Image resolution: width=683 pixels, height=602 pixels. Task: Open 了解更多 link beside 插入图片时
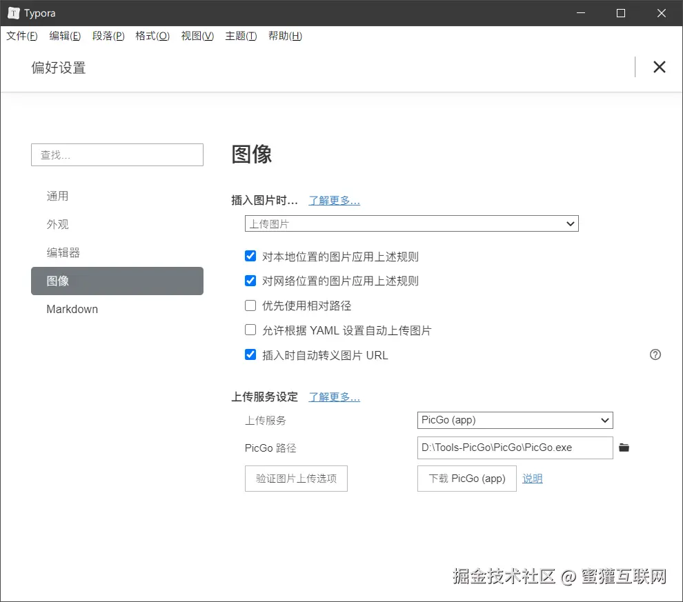[x=334, y=200]
